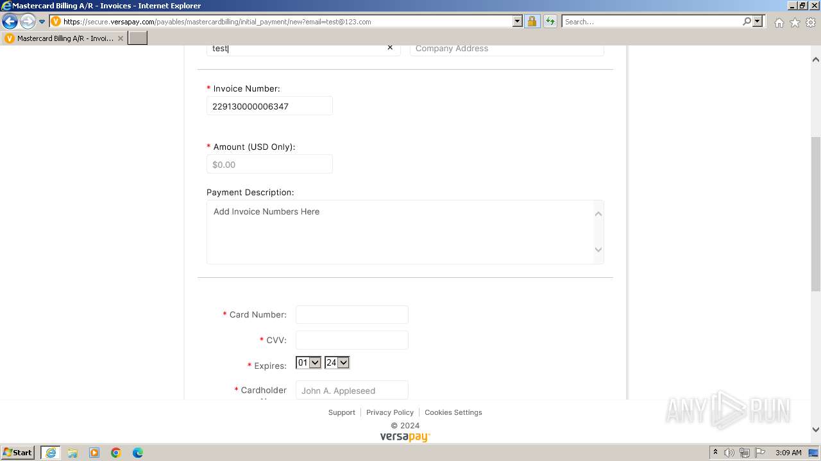Click the description area scroll down arrow
Viewport: 821px width, 461px height.
point(598,250)
